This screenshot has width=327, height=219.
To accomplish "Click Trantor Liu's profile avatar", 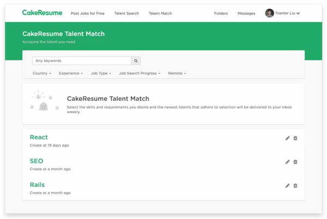I will (269, 13).
